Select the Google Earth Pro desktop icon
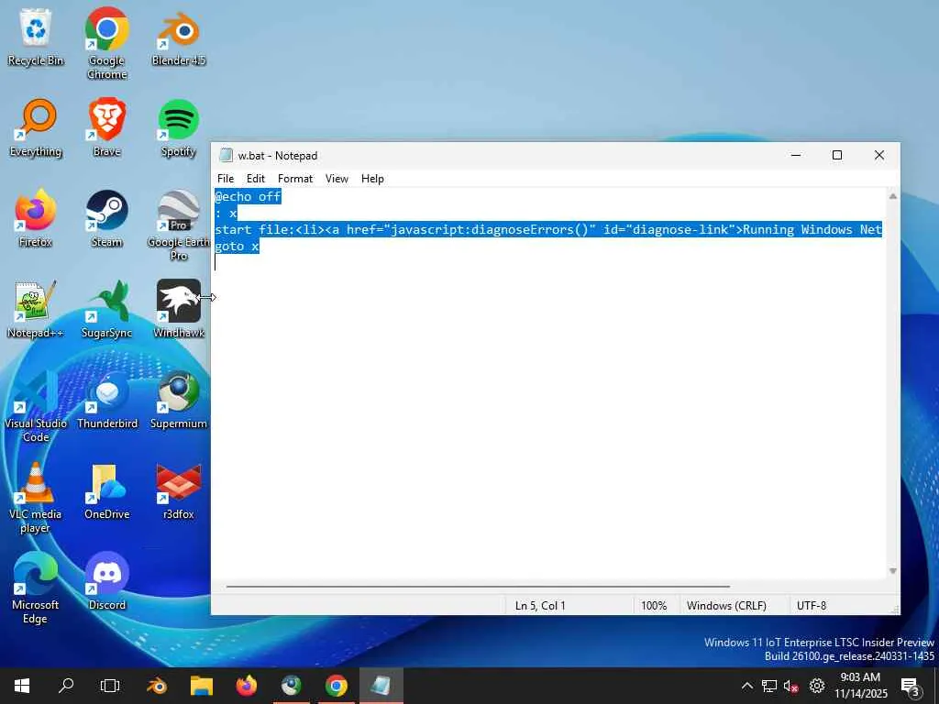 (179, 225)
